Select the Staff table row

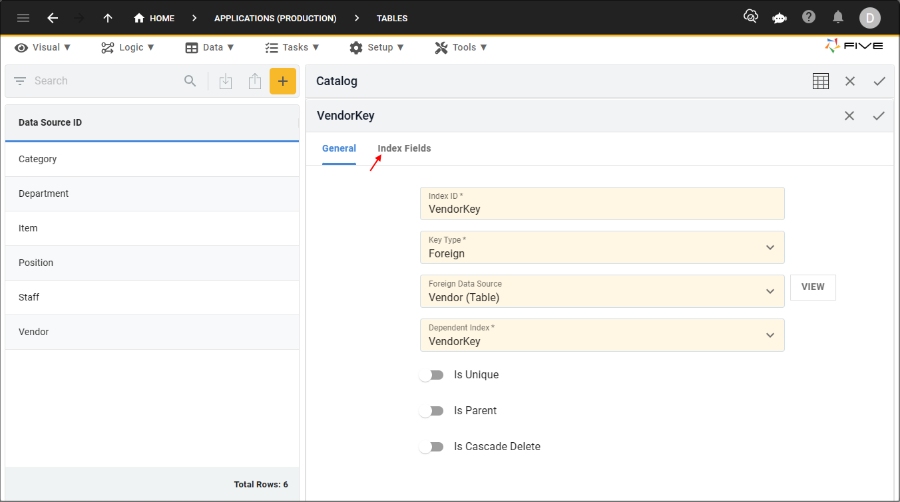(x=152, y=297)
